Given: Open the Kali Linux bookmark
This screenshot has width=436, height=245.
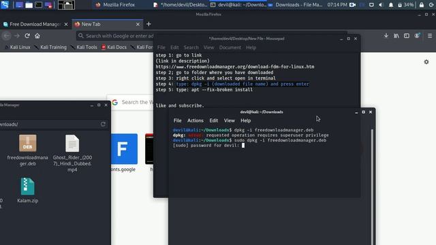Looking at the screenshot, I should tap(18, 47).
